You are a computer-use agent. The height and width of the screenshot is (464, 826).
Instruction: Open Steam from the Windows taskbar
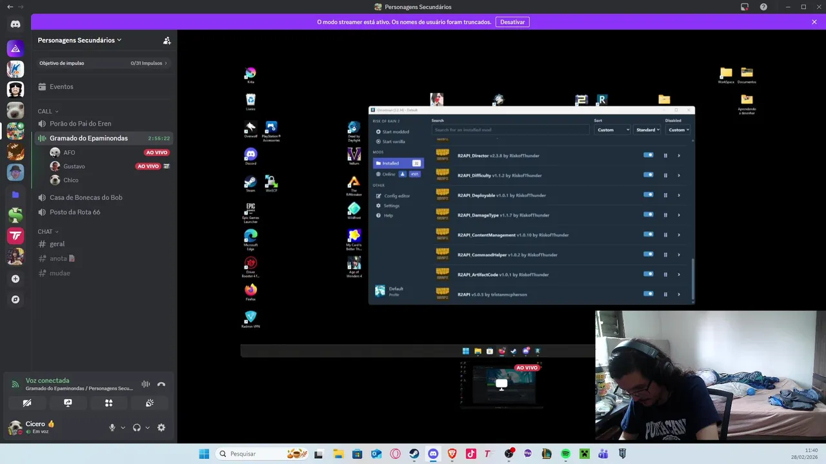pos(414,454)
